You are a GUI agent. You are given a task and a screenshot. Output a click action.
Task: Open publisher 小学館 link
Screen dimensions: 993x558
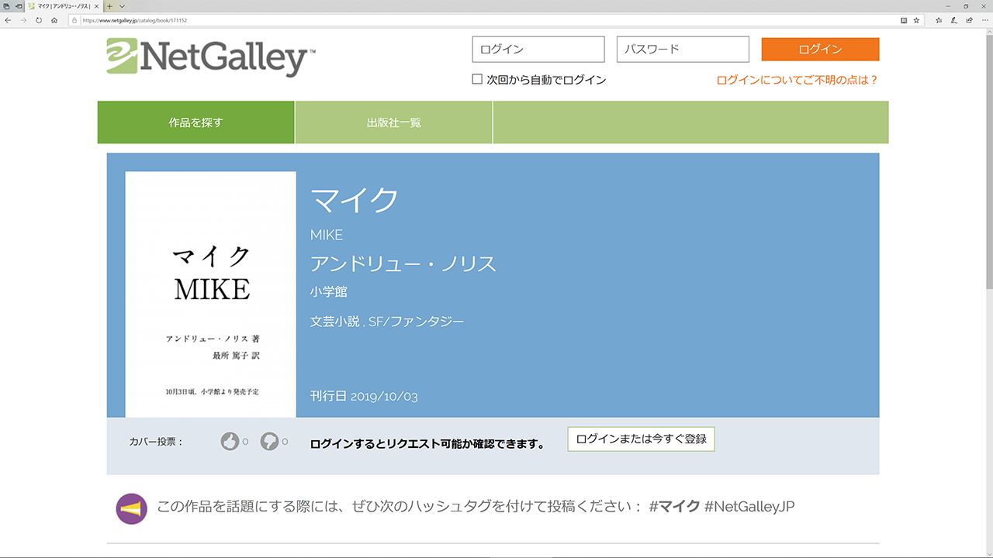[x=329, y=292]
